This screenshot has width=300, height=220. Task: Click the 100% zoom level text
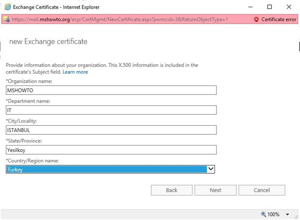coord(273,214)
